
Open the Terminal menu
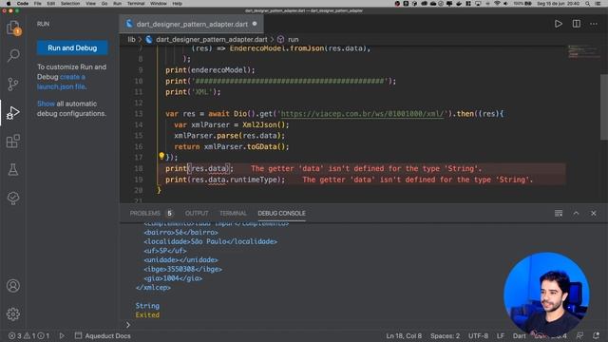[136, 4]
